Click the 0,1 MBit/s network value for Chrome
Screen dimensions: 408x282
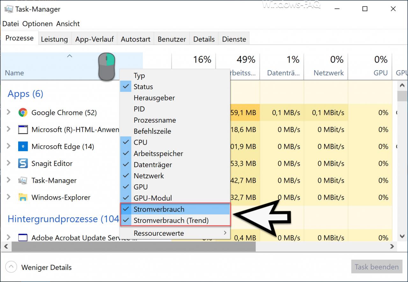[x=328, y=113]
